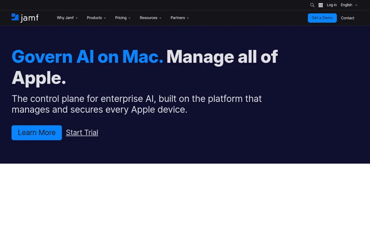
Task: Open the English language dropdown
Action: click(x=349, y=5)
